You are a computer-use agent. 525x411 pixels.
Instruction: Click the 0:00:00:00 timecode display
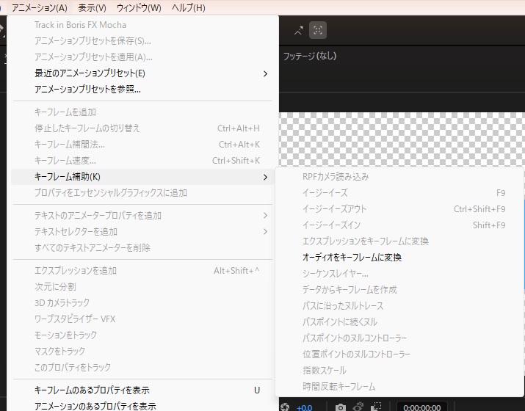pos(422,407)
